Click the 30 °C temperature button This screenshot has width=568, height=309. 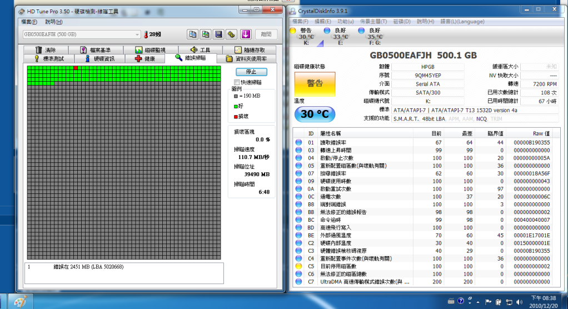click(315, 114)
